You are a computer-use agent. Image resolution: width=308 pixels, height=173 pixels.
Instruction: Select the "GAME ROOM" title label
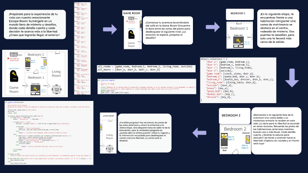tap(132, 13)
